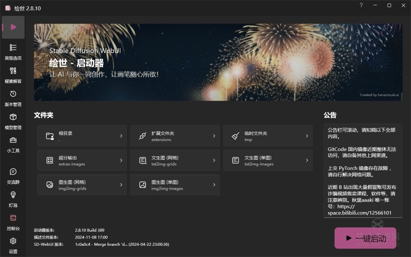
Task: Expand the 超分输出 extras-images chevron
Action: pos(121,160)
